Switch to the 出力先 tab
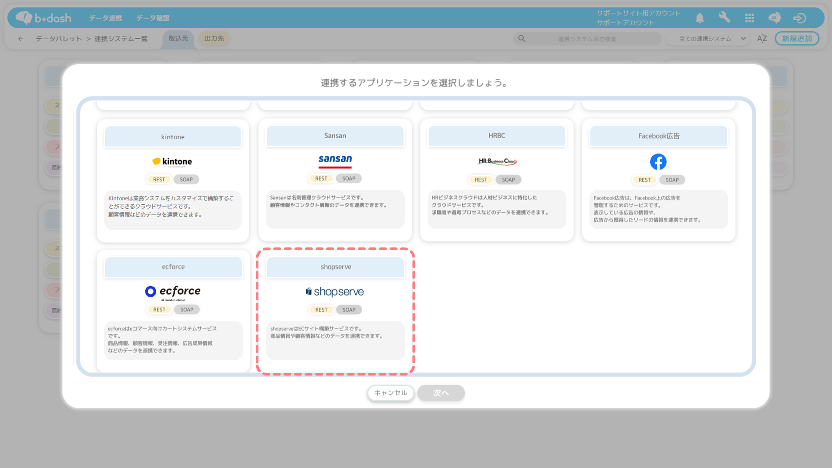The image size is (832, 468). pos(214,39)
